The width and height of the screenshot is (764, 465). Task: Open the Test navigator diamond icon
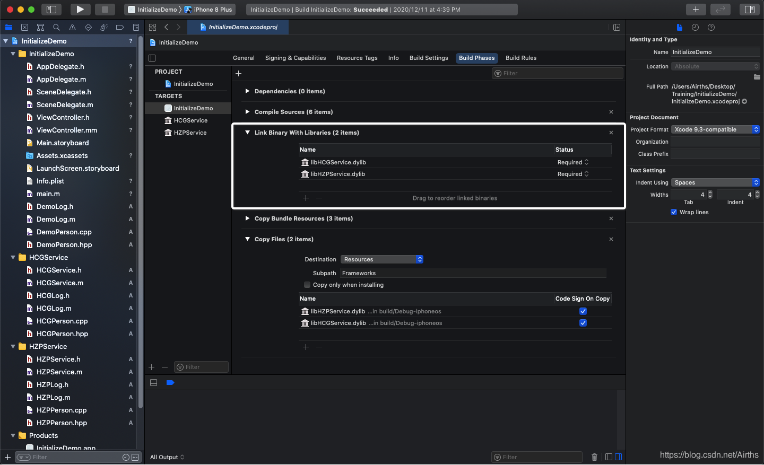pyautogui.click(x=88, y=27)
